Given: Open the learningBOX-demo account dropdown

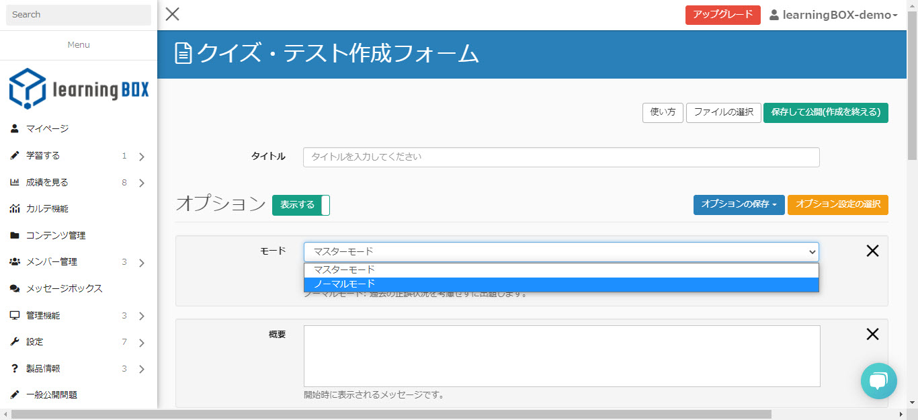Looking at the screenshot, I should point(833,15).
